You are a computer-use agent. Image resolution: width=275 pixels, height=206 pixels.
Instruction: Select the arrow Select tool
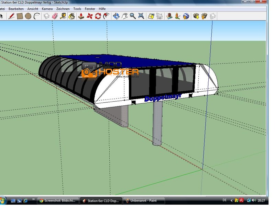[x=1, y=16]
